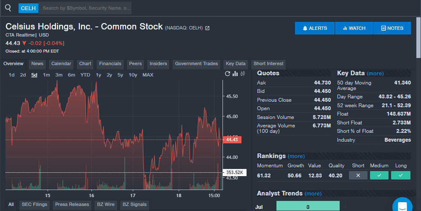Screen dimensions: 421x211
Task: Click the Growth score 50.66
Action: 294,176
